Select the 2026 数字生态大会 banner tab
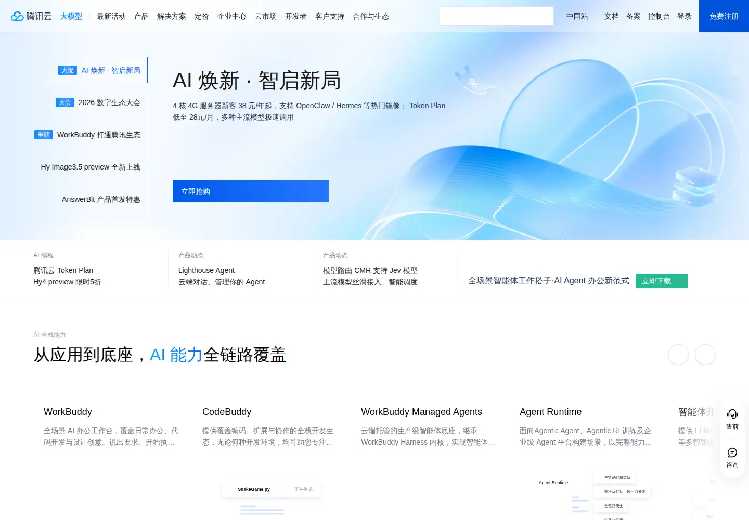This screenshot has height=520, width=749. 98,102
